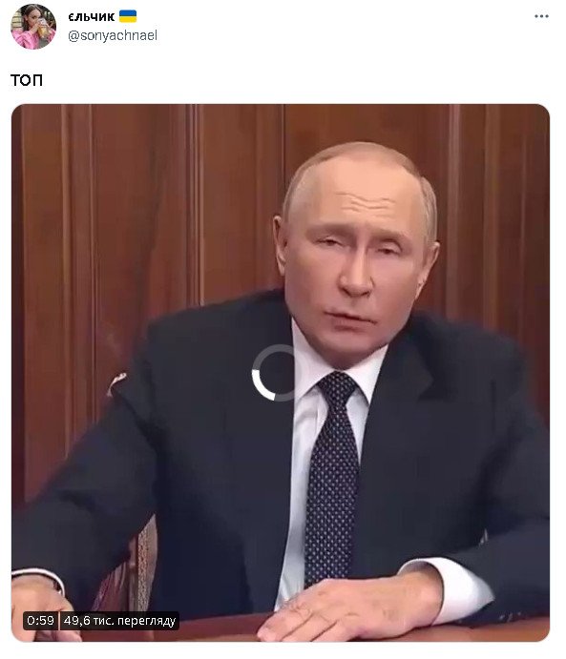
Task: Click the Ukrainian flag emoji beside the name
Action: pyautogui.click(x=128, y=16)
